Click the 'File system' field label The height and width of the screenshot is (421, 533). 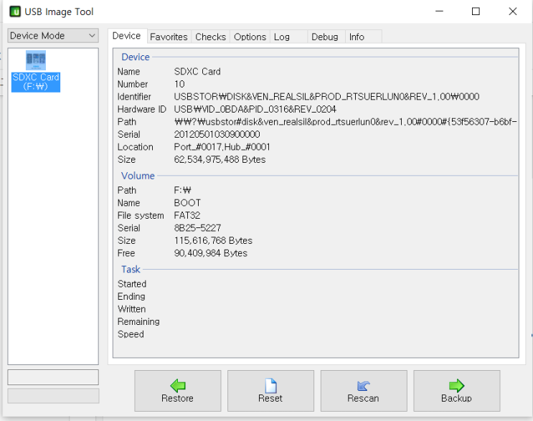[141, 215]
